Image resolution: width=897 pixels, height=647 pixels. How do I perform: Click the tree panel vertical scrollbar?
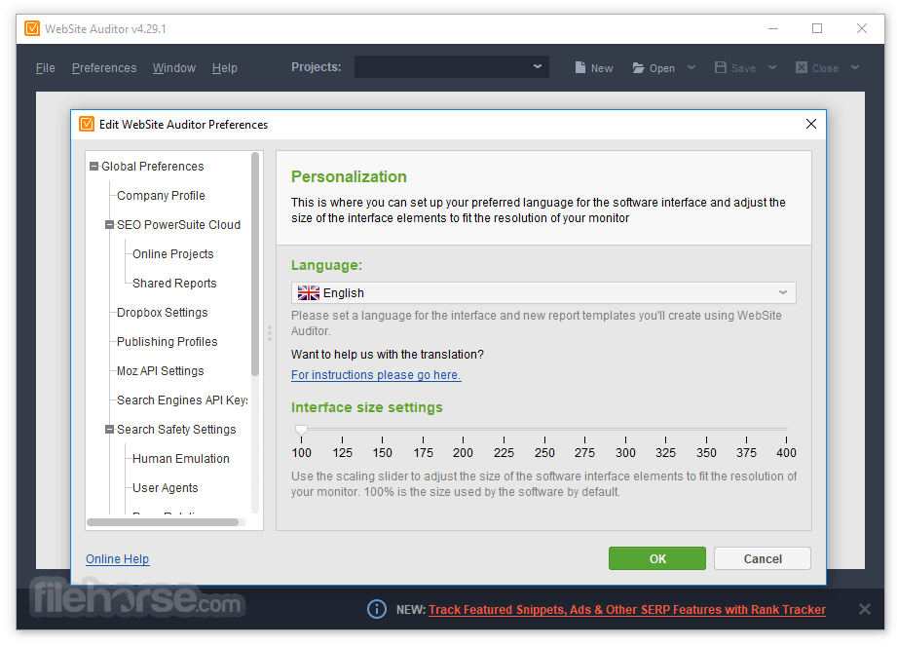(x=255, y=264)
